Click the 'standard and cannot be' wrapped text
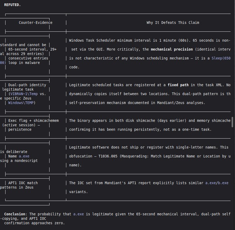 coord(23,45)
